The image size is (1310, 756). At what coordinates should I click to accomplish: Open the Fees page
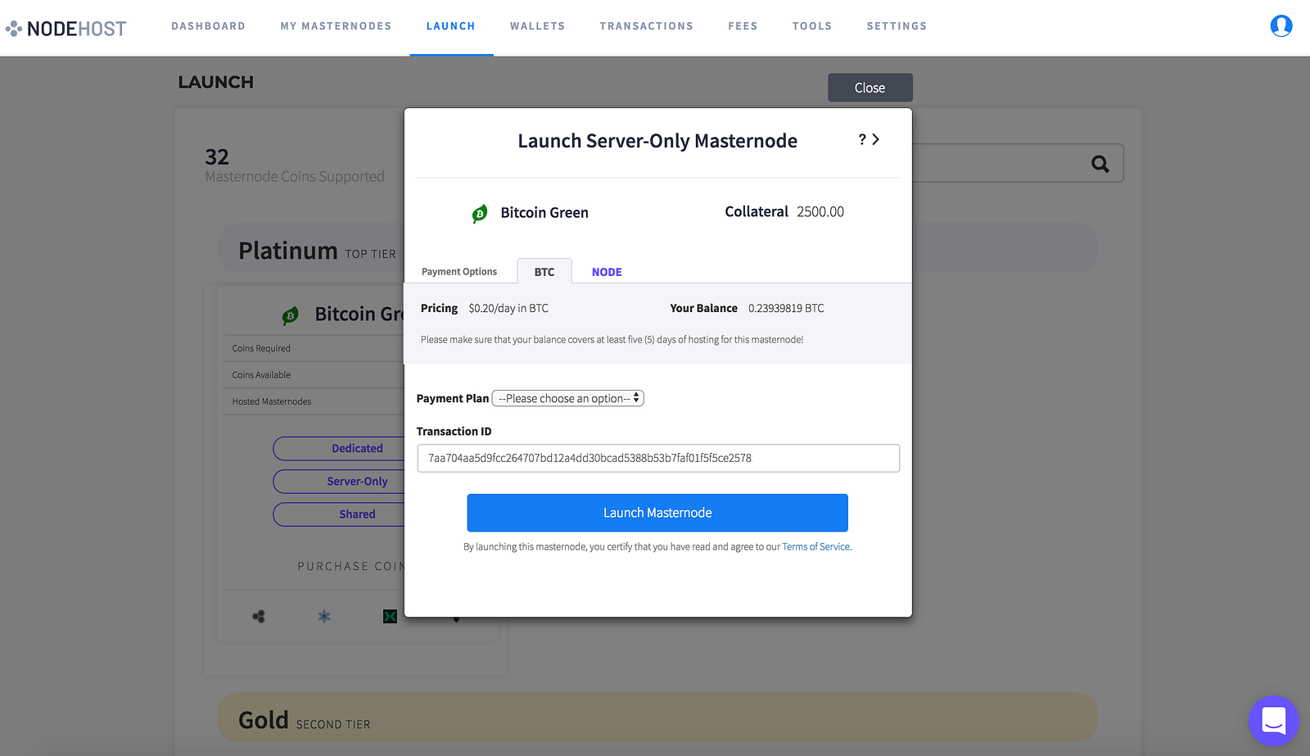(x=743, y=26)
